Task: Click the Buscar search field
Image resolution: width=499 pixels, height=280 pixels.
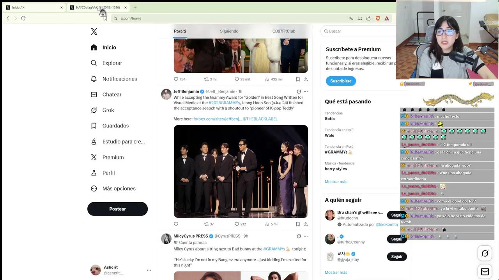Action: pyautogui.click(x=359, y=31)
